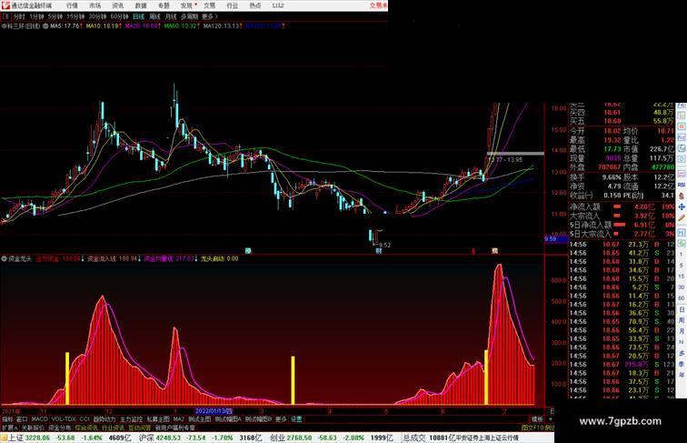The image size is (687, 443).
Task: Select the VOL-TDX indicator tab
Action: 64,419
